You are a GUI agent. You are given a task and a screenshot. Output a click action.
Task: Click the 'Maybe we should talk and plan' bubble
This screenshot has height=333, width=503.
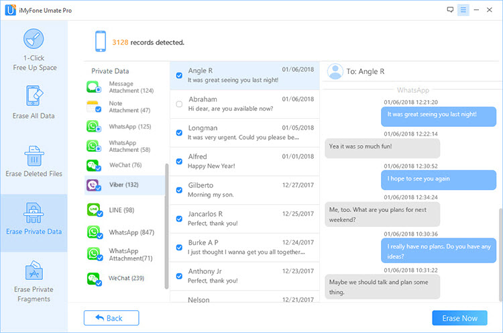[382, 287]
